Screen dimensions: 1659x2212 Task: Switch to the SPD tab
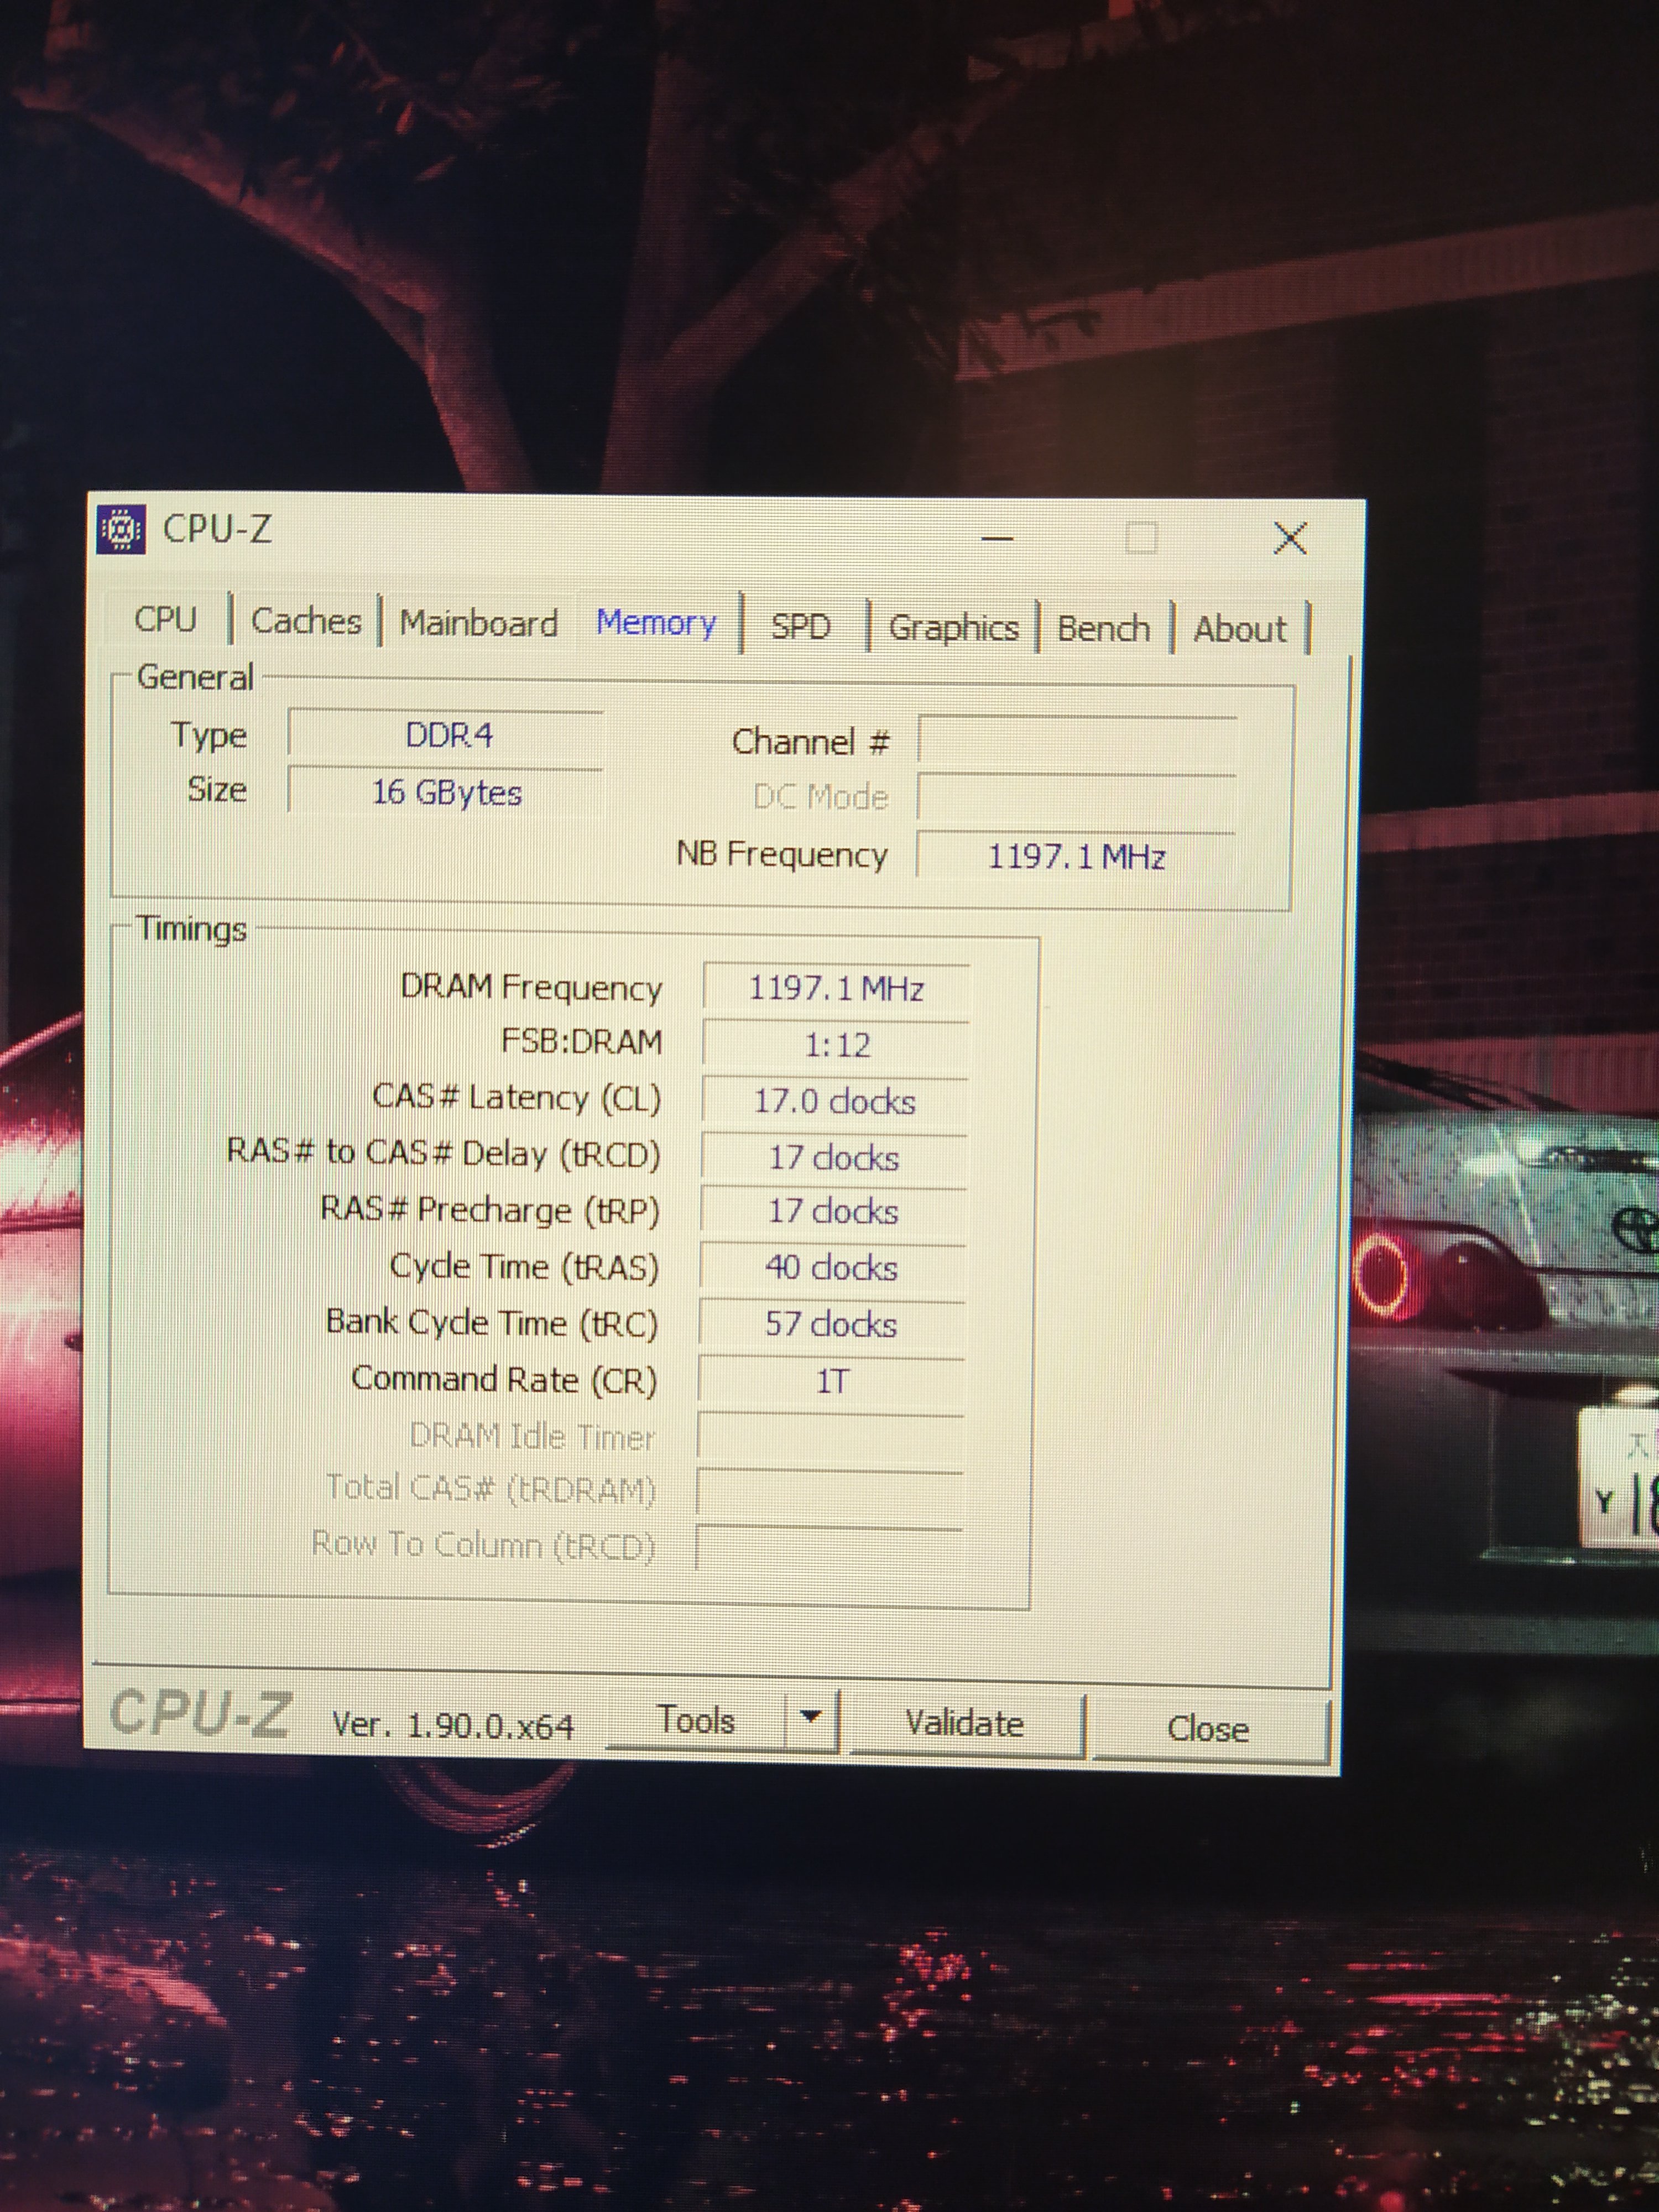pyautogui.click(x=800, y=626)
